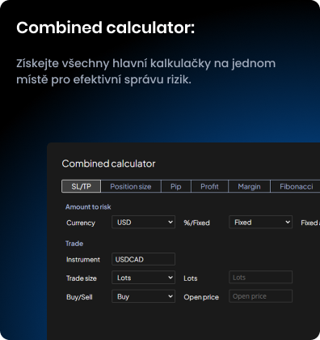Click the chevron arrow of Currency dropdown
This screenshot has width=320, height=340.
point(171,222)
